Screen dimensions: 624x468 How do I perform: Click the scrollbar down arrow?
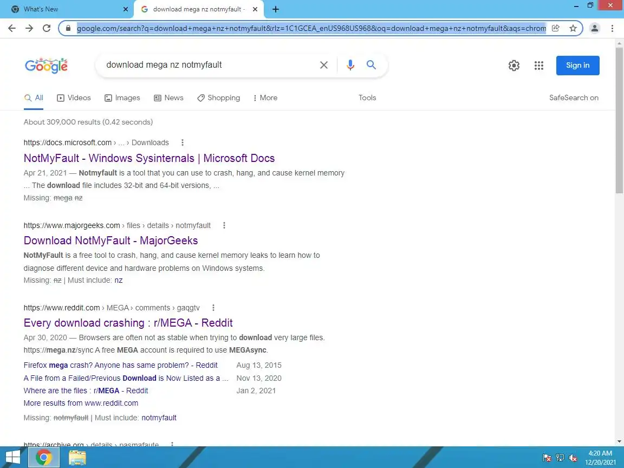(619, 441)
